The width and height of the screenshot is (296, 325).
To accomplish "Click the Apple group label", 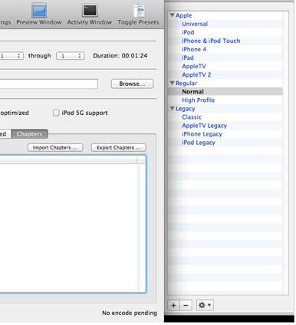I will click(x=183, y=15).
